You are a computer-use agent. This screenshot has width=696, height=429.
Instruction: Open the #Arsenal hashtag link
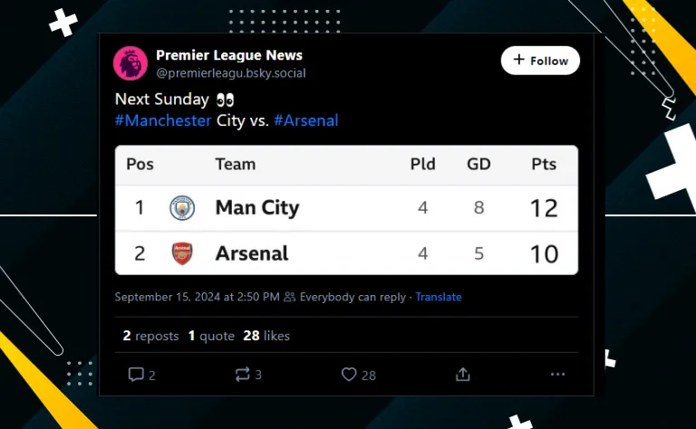pyautogui.click(x=305, y=120)
